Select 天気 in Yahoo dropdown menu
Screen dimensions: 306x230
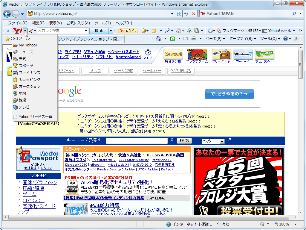pos(35,59)
